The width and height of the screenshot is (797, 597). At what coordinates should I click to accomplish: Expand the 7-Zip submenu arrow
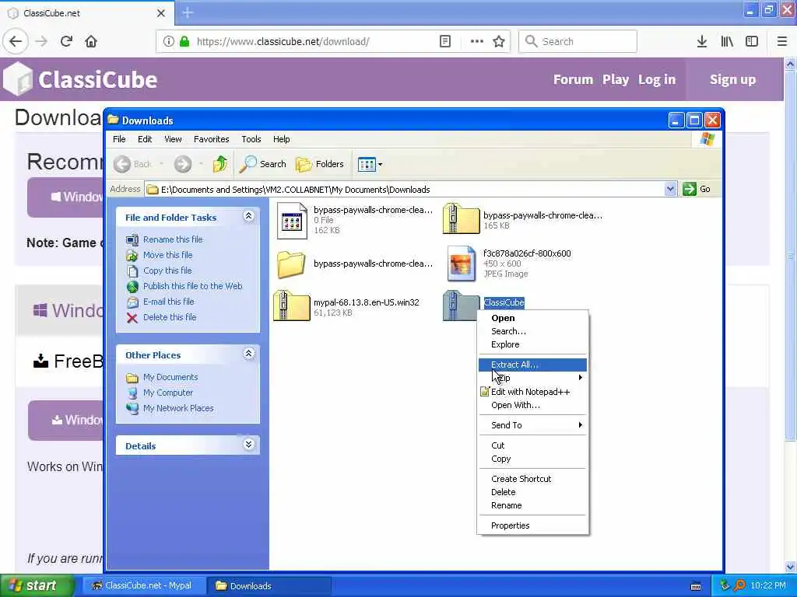pyautogui.click(x=580, y=378)
